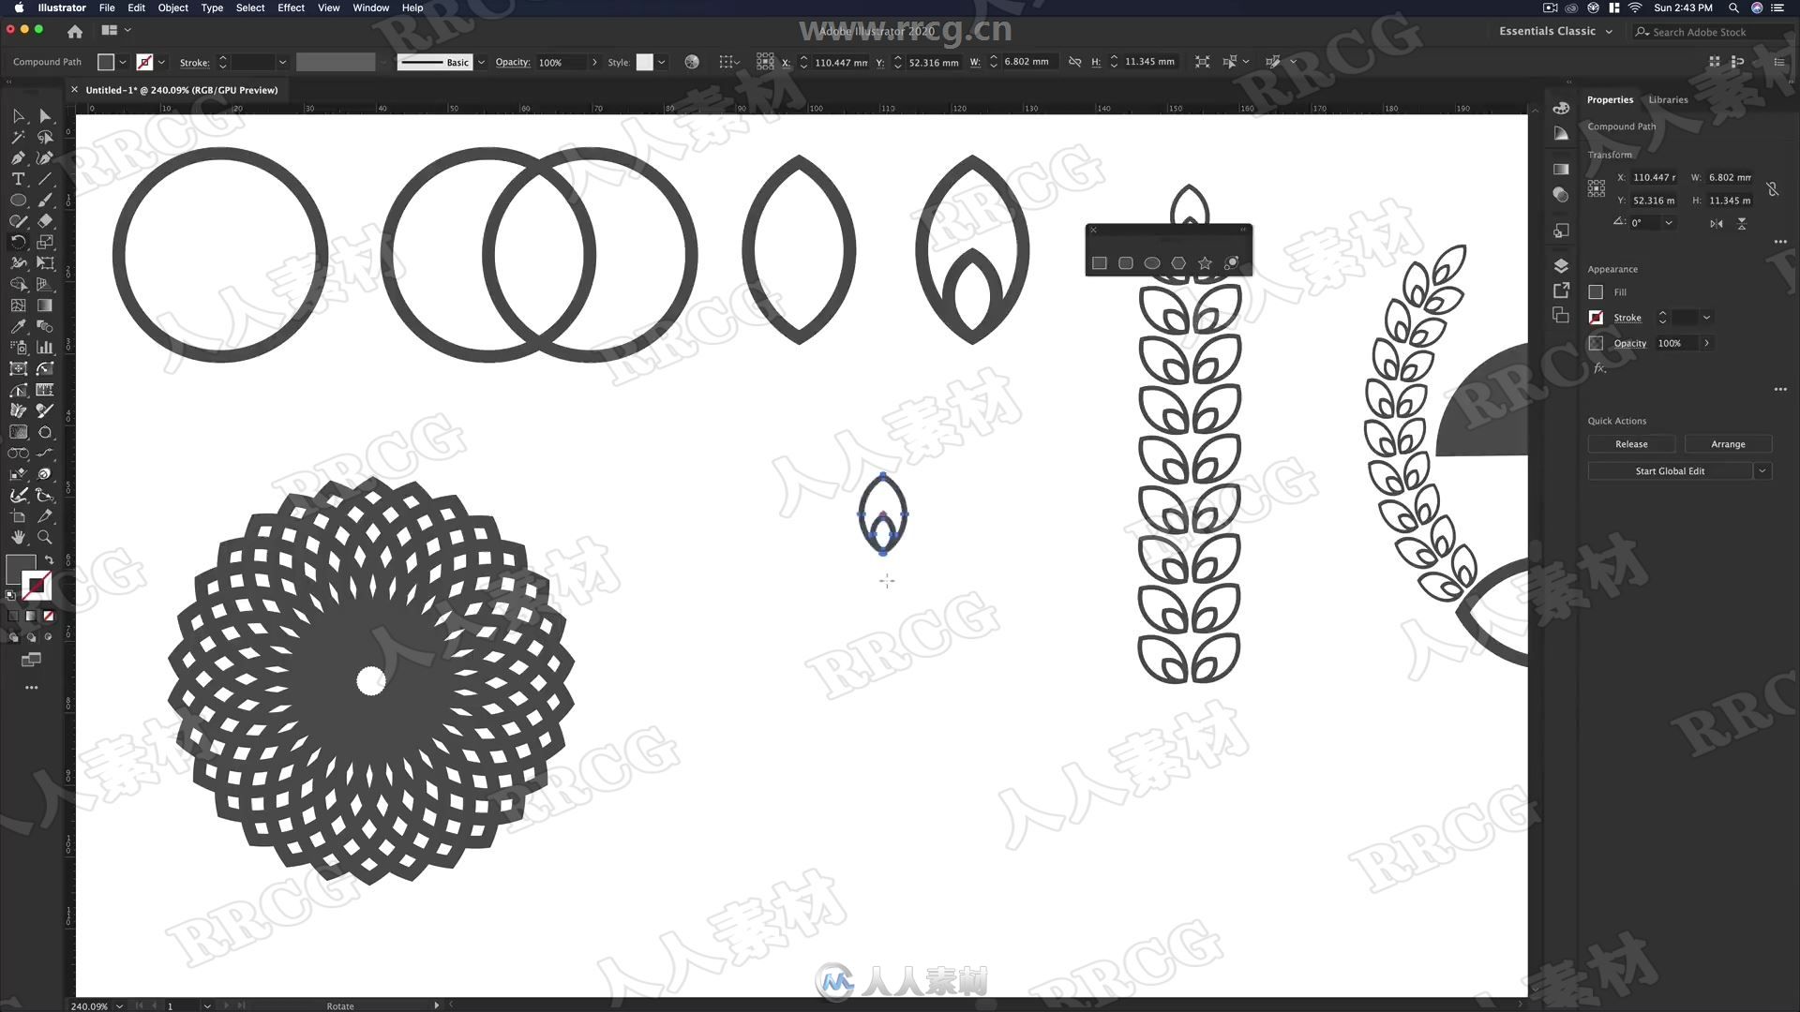
Task: Click the Arrange button in Quick Actions
Action: [1726, 443]
